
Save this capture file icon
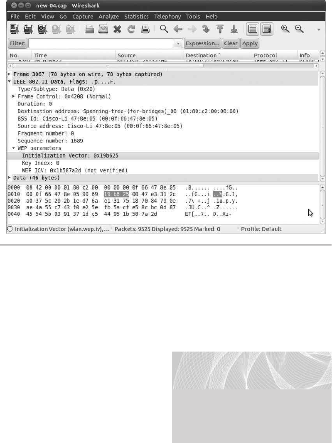pos(103,29)
